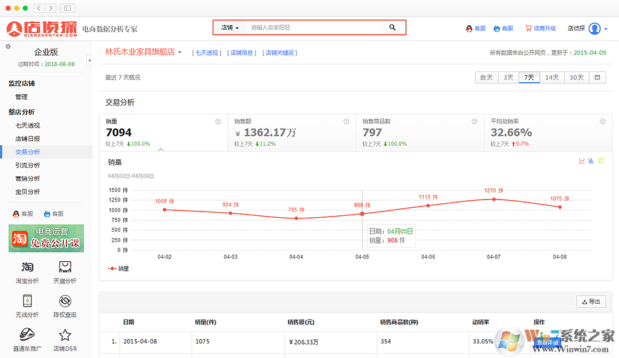Switch chart to line graph view
This screenshot has height=358, width=619.
tap(582, 161)
